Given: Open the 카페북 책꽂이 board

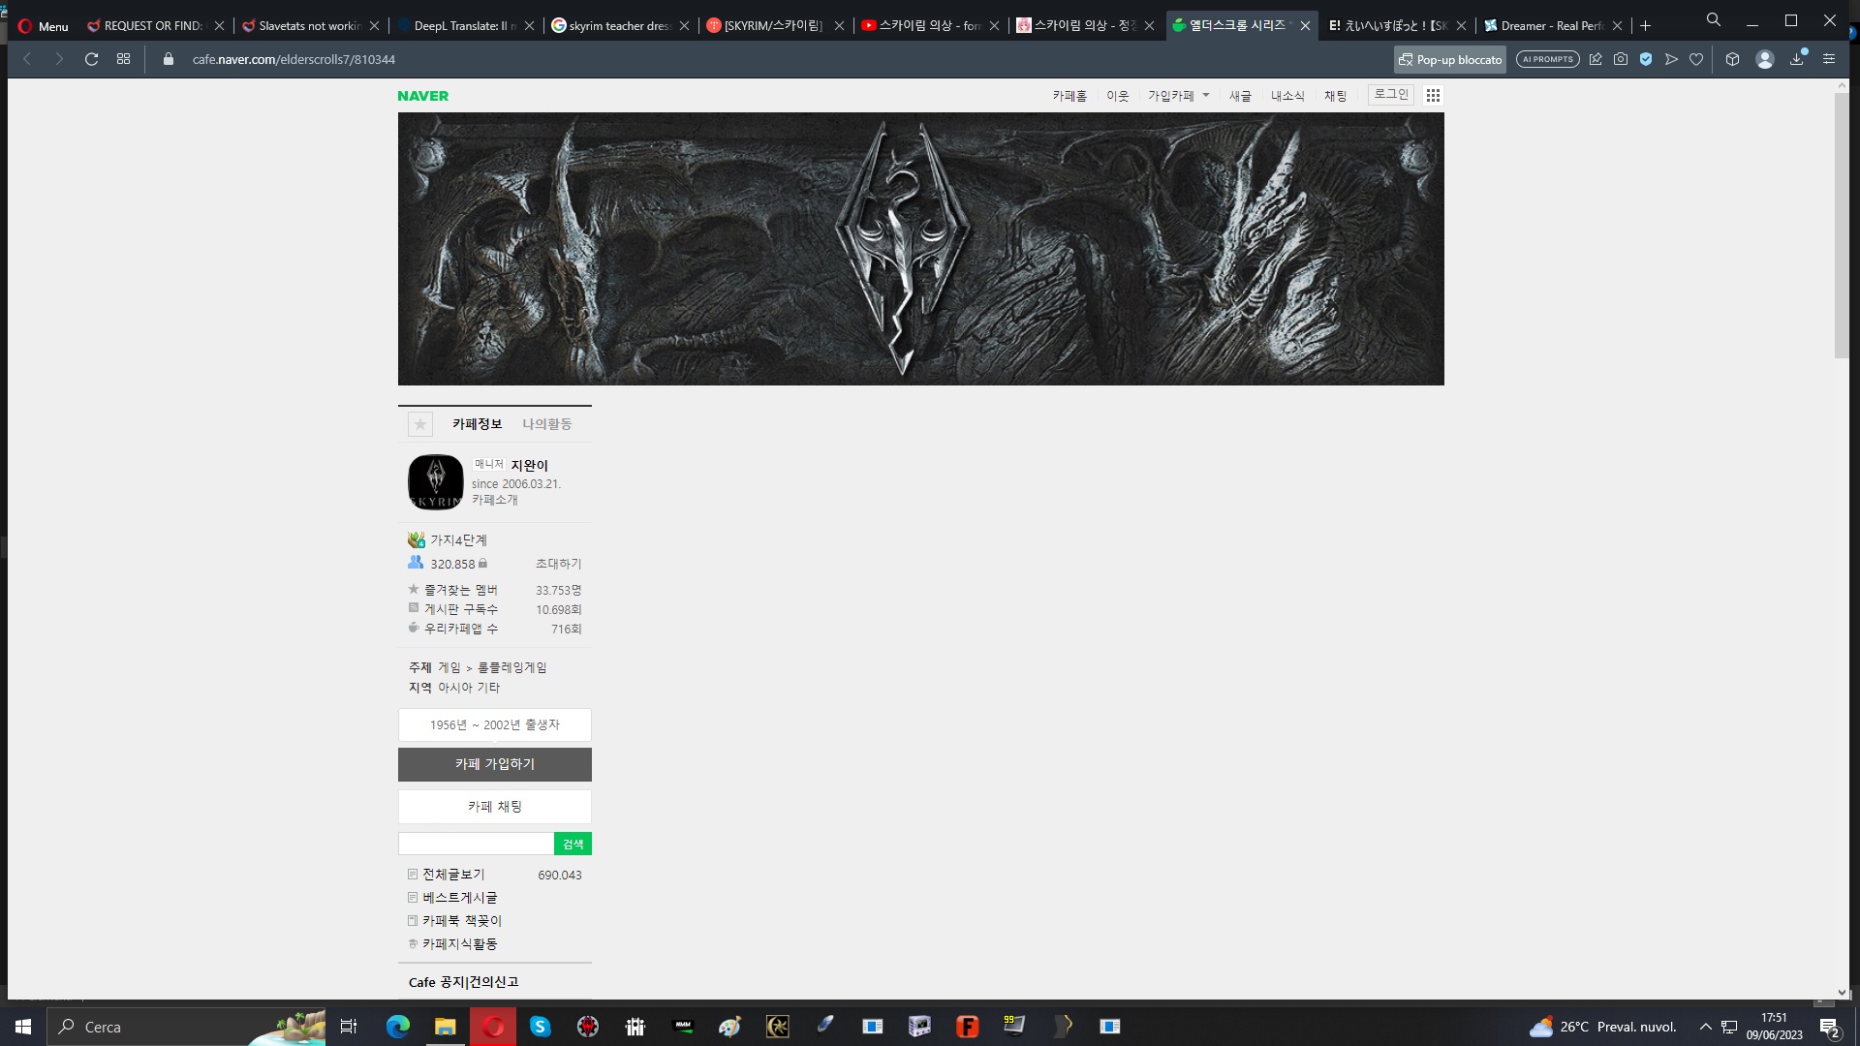Looking at the screenshot, I should pos(461,921).
